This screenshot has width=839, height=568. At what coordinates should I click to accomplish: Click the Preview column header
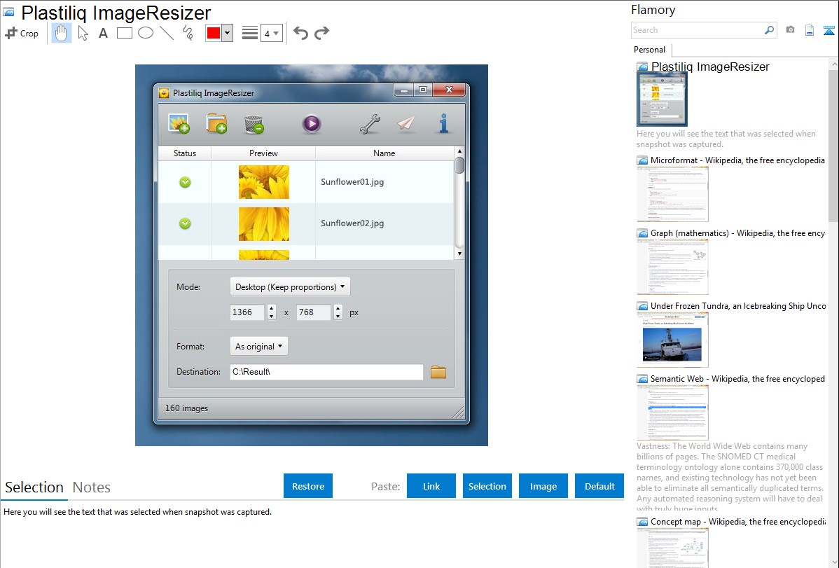pyautogui.click(x=263, y=153)
